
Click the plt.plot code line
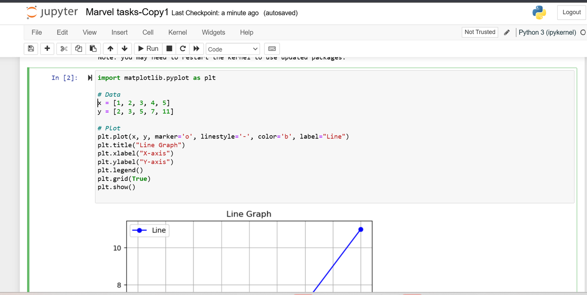point(223,137)
